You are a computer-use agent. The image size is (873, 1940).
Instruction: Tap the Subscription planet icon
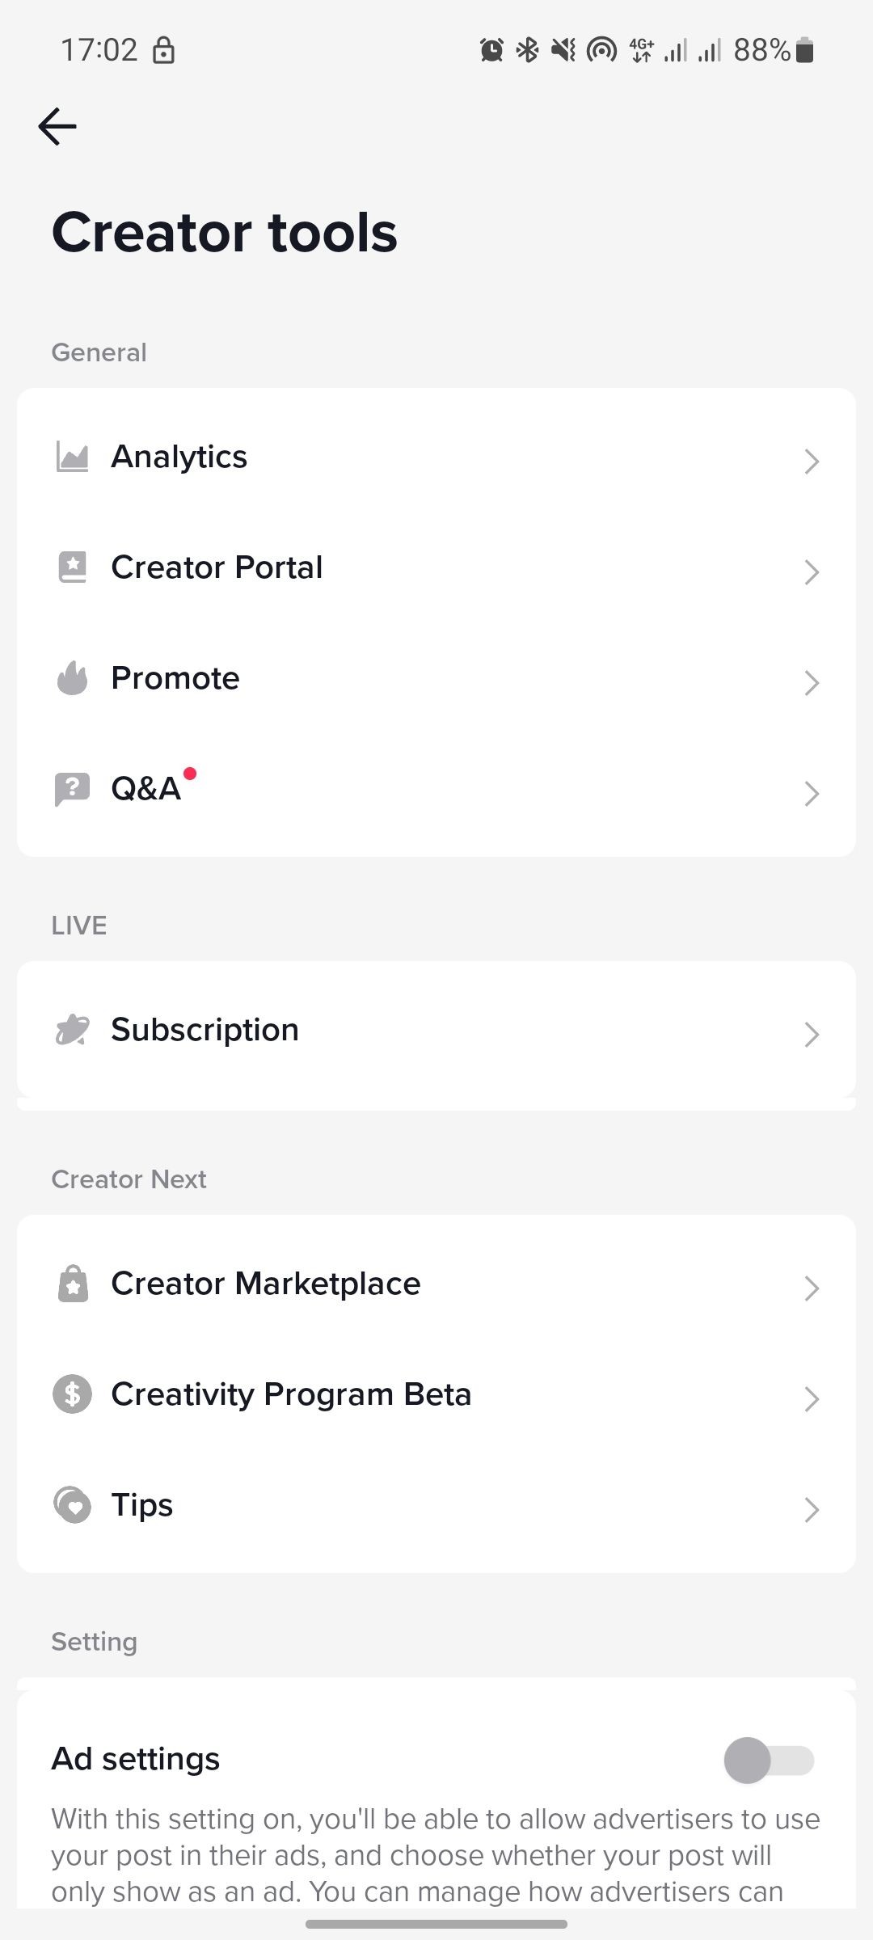tap(72, 1030)
